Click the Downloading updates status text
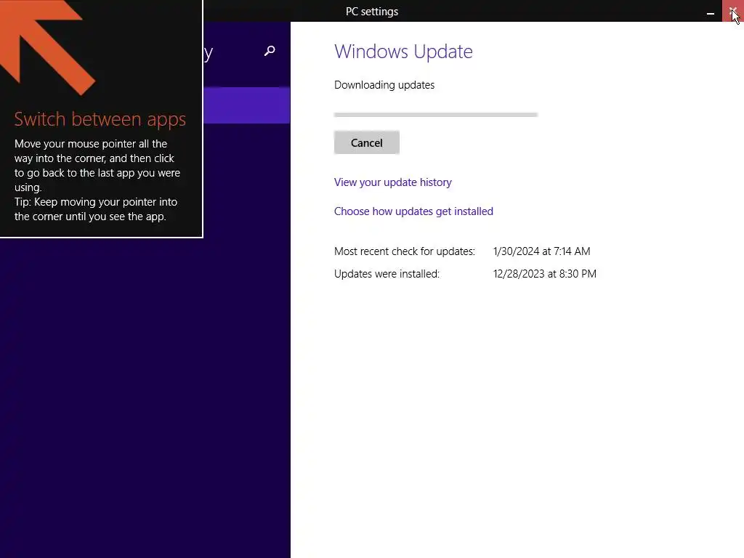 (384, 85)
